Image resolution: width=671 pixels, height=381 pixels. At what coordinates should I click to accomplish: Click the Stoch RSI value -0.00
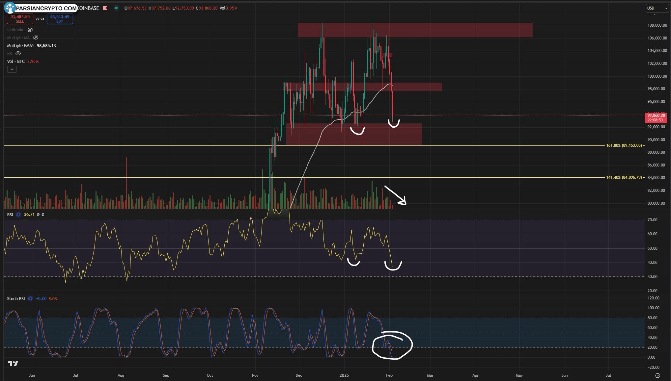pos(41,298)
